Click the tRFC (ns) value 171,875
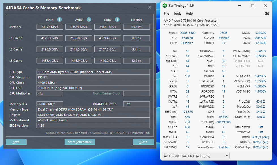The width and height of the screenshot is (277, 165). 187,112
